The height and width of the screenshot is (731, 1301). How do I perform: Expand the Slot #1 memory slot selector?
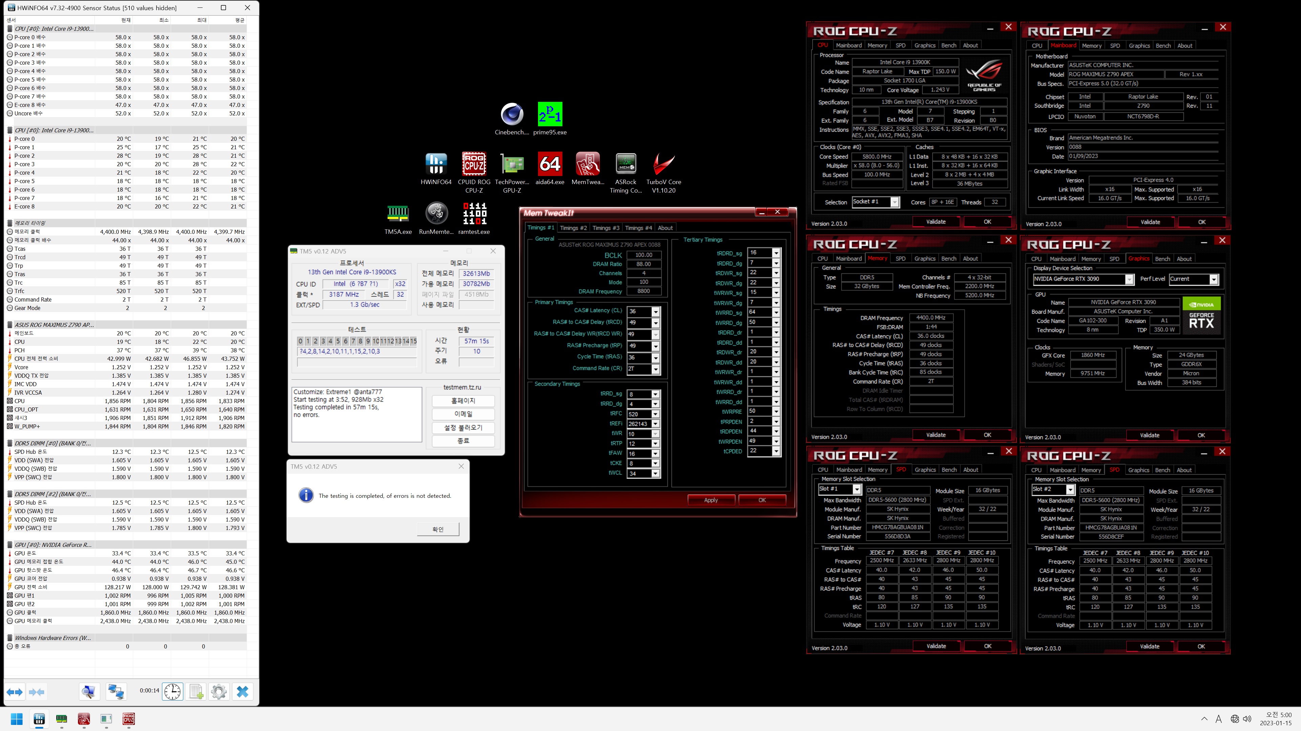[x=856, y=489]
